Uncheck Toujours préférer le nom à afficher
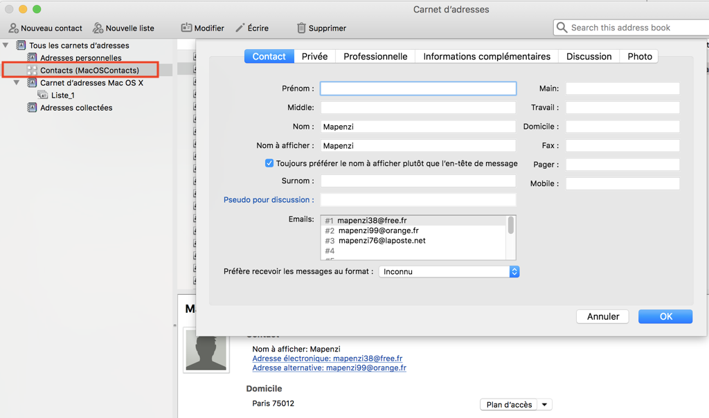This screenshot has height=418, width=709. tap(269, 163)
